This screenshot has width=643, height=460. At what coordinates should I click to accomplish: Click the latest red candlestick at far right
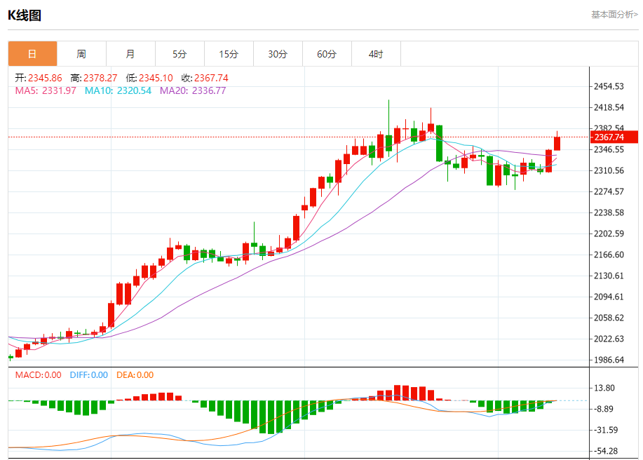(x=557, y=143)
